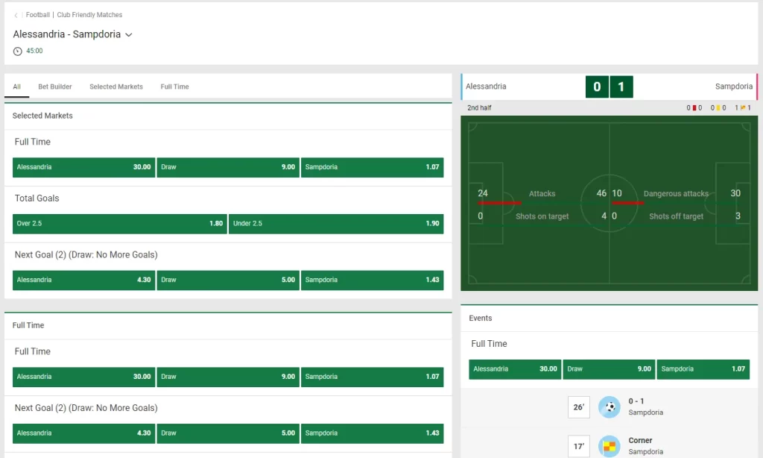
Task: Switch to the Bet Builder tab
Action: (x=55, y=87)
